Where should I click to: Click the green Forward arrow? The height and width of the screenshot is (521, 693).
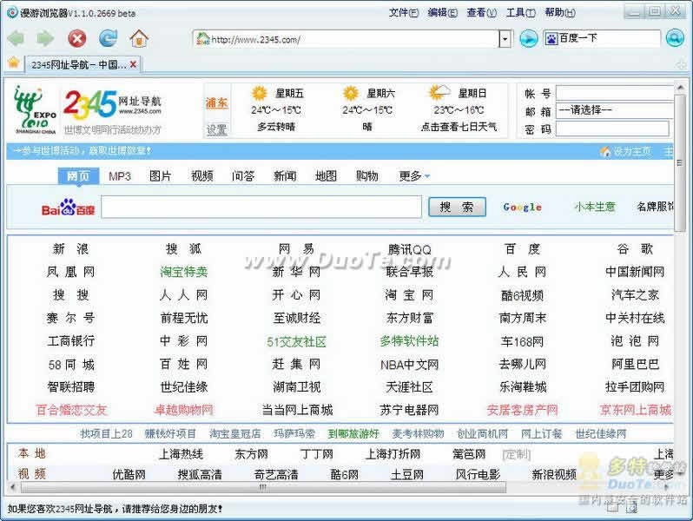pos(45,39)
